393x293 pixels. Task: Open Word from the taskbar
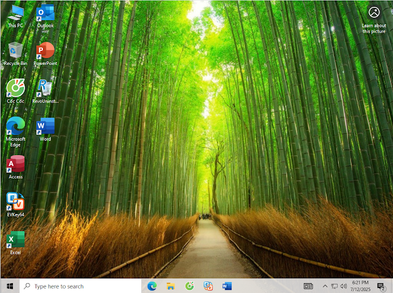click(x=227, y=286)
